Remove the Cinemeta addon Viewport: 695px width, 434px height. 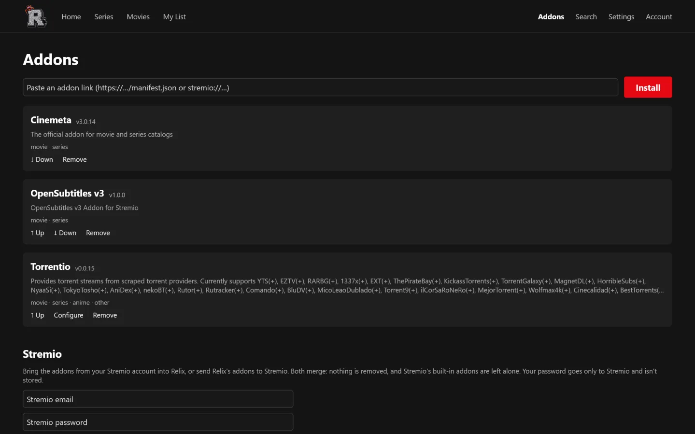pos(75,160)
